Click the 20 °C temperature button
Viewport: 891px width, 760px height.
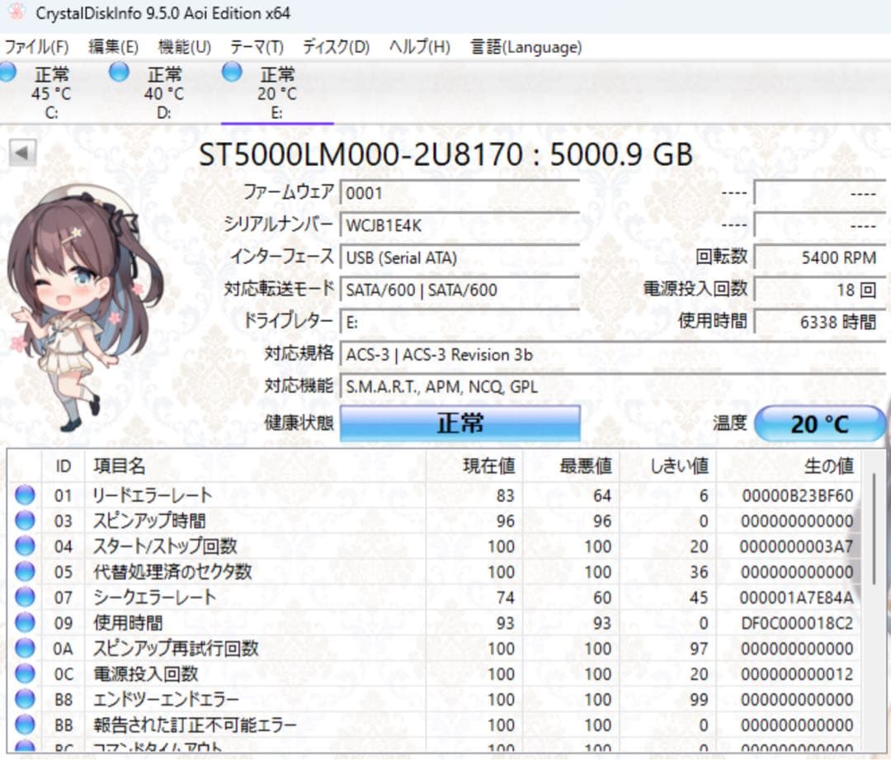pyautogui.click(x=821, y=422)
